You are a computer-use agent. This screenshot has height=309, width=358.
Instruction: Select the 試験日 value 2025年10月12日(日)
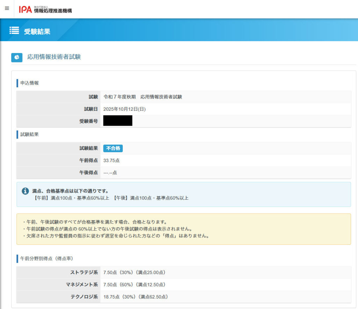124,109
